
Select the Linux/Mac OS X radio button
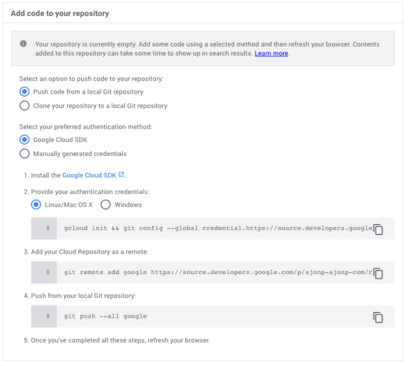click(36, 204)
